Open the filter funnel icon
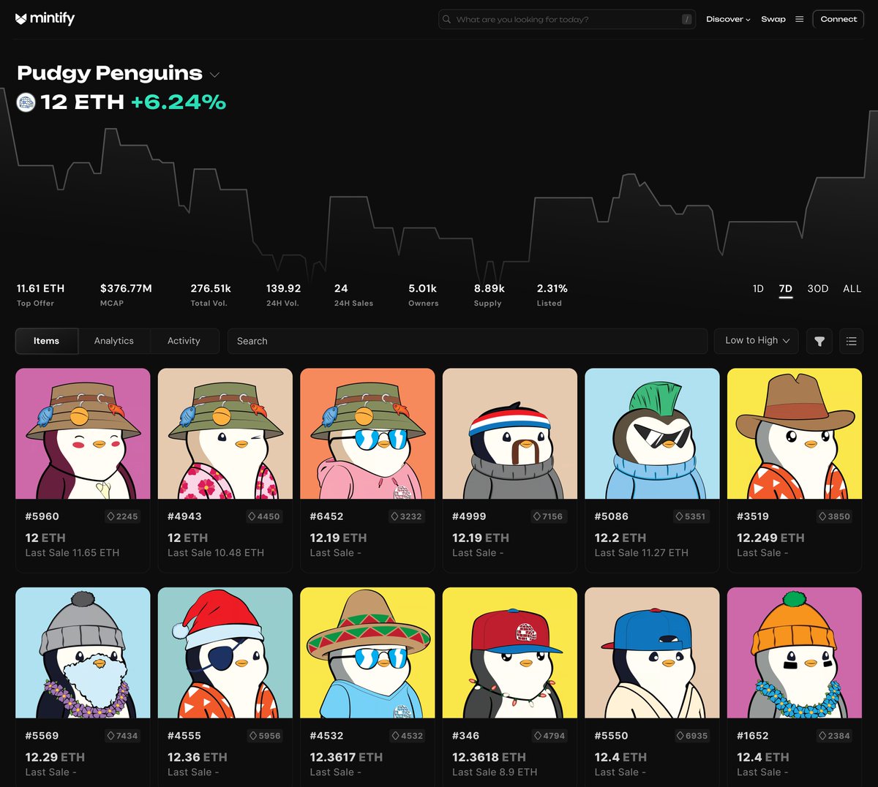 (819, 341)
